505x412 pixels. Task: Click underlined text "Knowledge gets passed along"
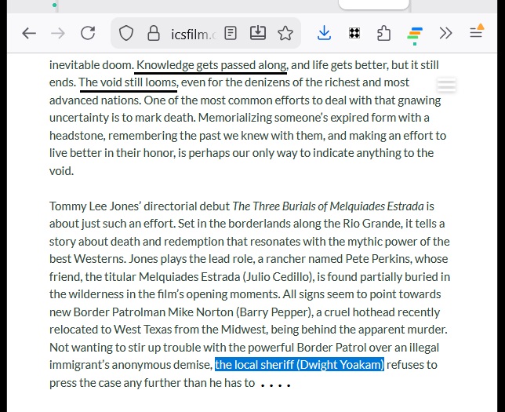pyautogui.click(x=211, y=65)
